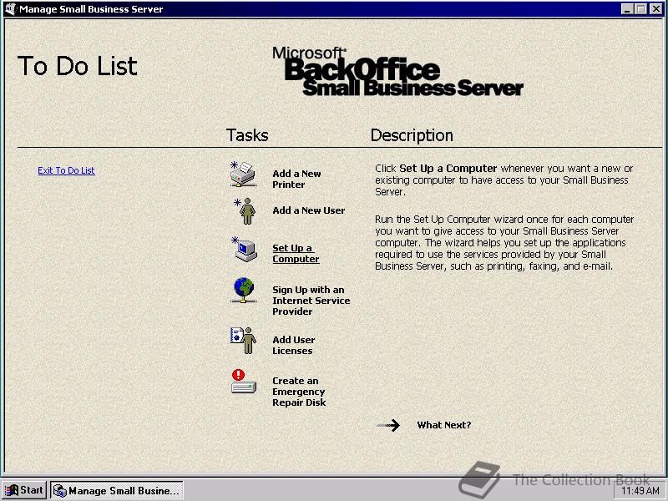The width and height of the screenshot is (668, 501).
Task: Maximize the Manage Small Business Server window
Action: point(640,8)
